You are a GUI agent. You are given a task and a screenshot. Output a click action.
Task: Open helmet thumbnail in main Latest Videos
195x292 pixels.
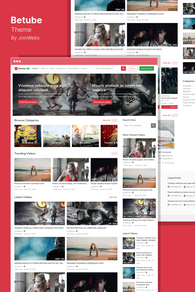(x=92, y=213)
